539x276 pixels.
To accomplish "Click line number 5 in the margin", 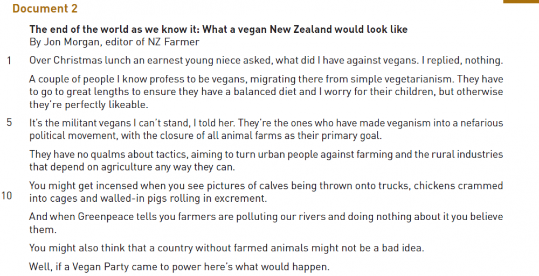I will coord(9,123).
